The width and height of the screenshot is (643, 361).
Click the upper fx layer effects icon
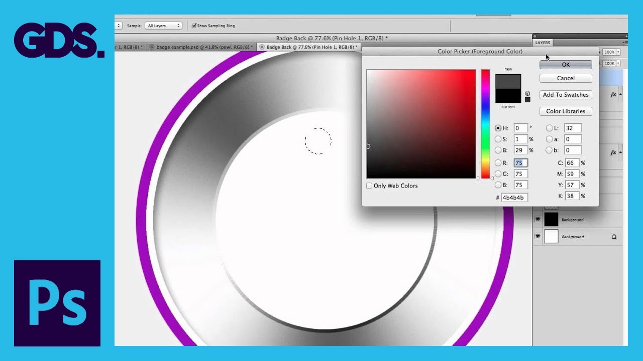(x=613, y=94)
